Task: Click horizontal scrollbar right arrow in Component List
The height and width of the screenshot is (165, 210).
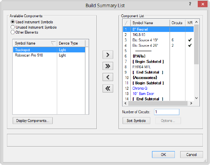Action: [191, 103]
